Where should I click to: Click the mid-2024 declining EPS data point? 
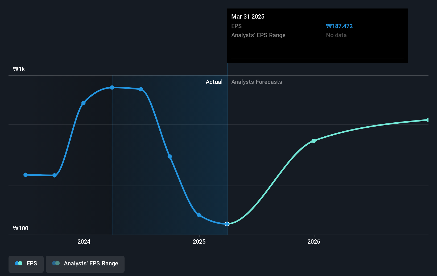[x=170, y=157]
